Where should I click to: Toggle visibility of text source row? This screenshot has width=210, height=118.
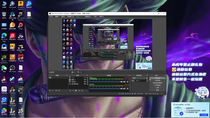coord(85,78)
